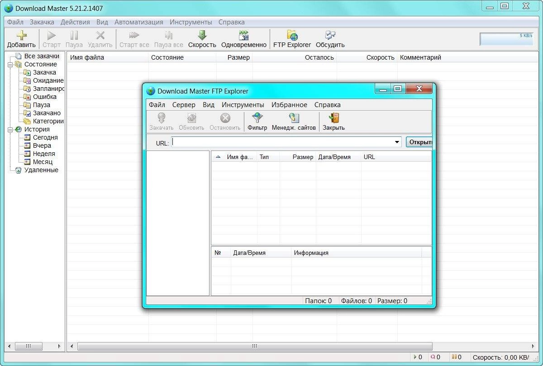The height and width of the screenshot is (366, 543).
Task: Select Месяц under История
Action: click(x=43, y=162)
